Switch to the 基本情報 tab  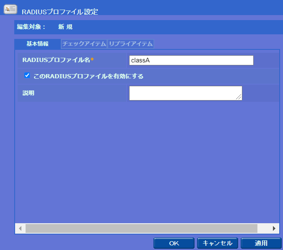click(x=38, y=44)
